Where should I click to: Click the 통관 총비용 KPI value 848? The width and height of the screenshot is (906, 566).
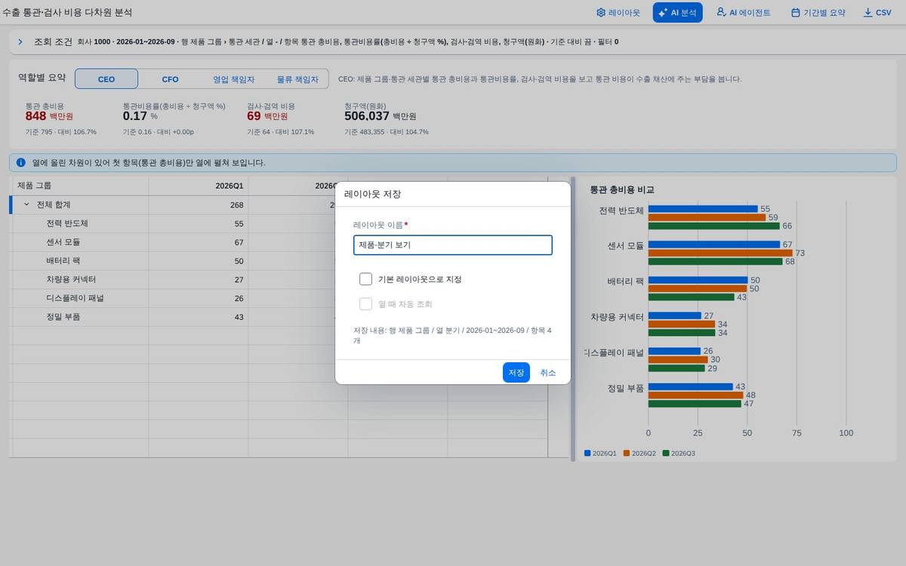[x=35, y=116]
